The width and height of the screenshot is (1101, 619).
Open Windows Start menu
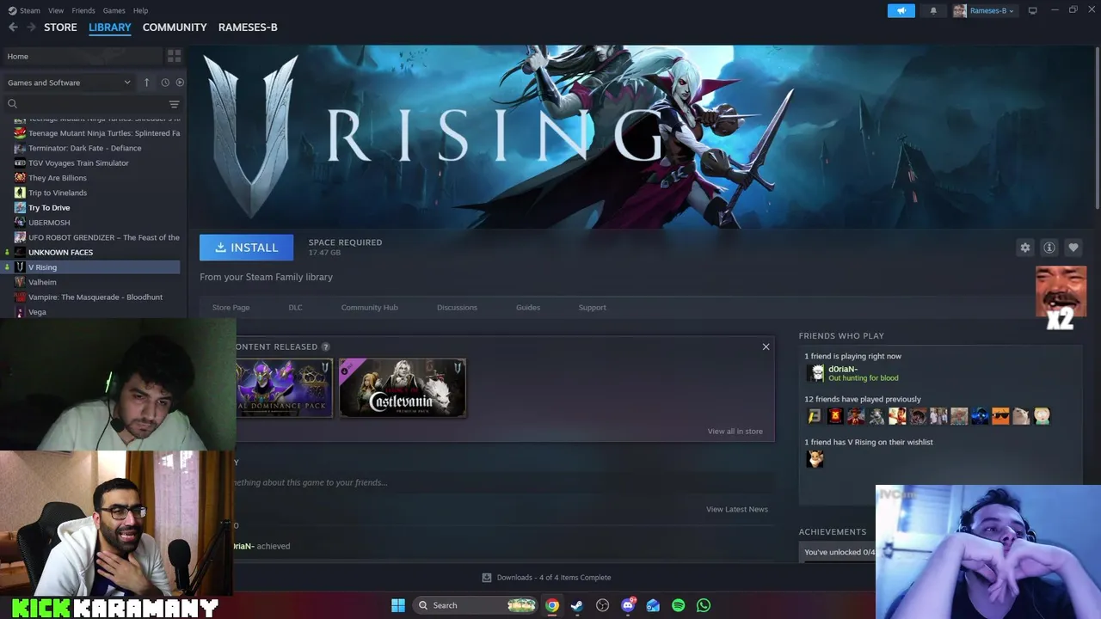[398, 605]
